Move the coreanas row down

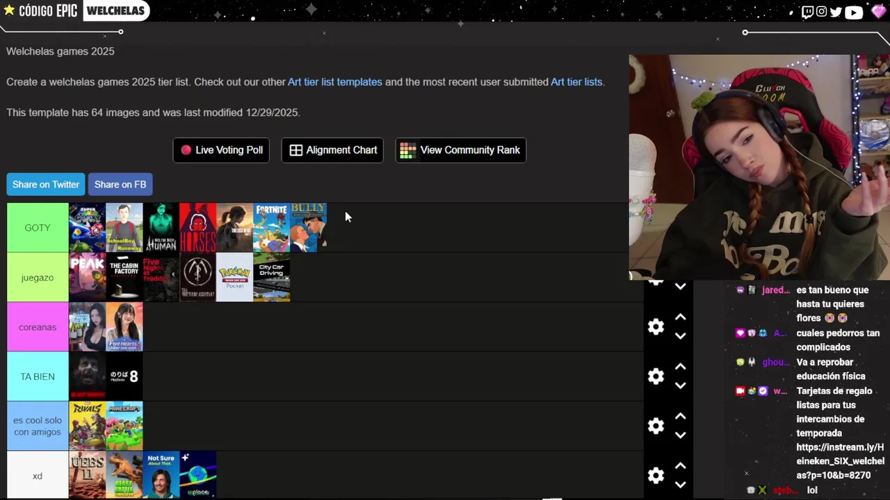(681, 336)
